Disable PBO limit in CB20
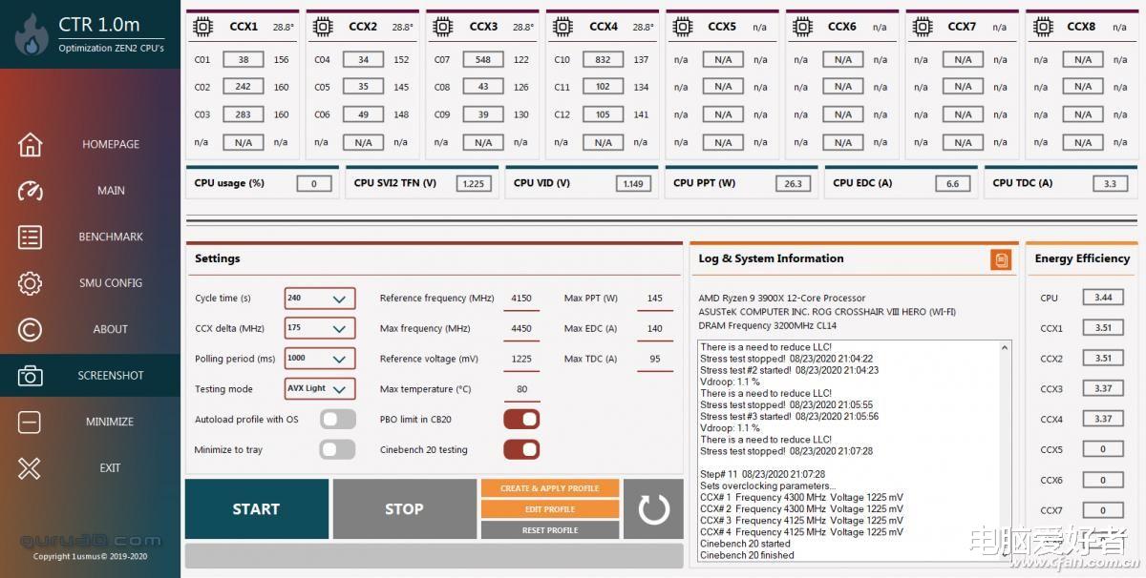The height and width of the screenshot is (578, 1146). click(521, 420)
